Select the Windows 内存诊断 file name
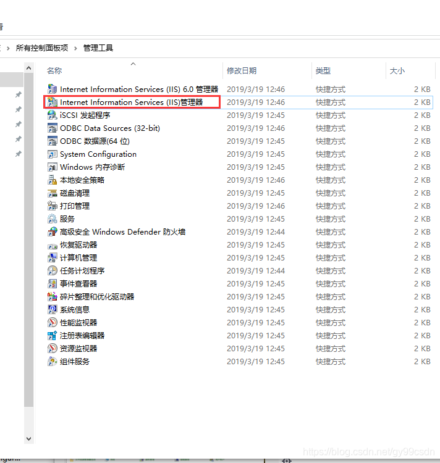440x463 pixels. click(x=93, y=167)
